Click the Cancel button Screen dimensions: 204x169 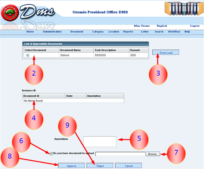[x=129, y=166]
